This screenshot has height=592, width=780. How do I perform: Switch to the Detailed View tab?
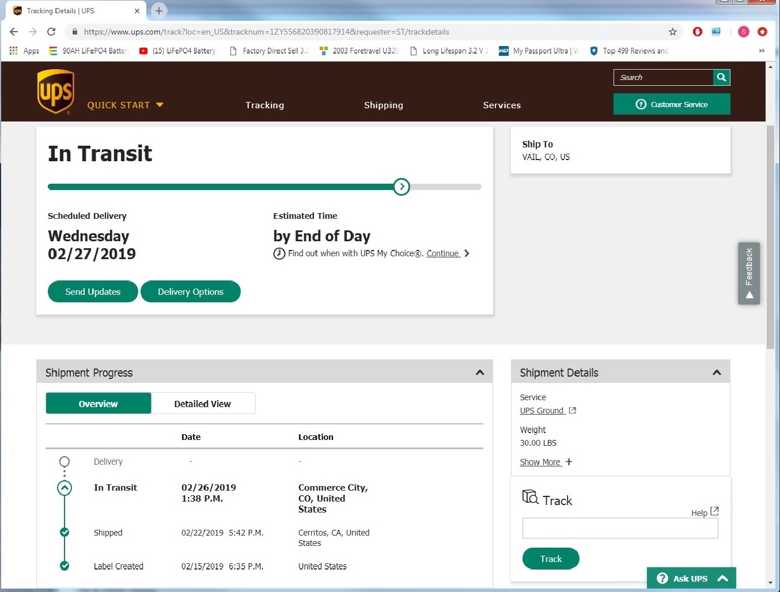tap(202, 404)
